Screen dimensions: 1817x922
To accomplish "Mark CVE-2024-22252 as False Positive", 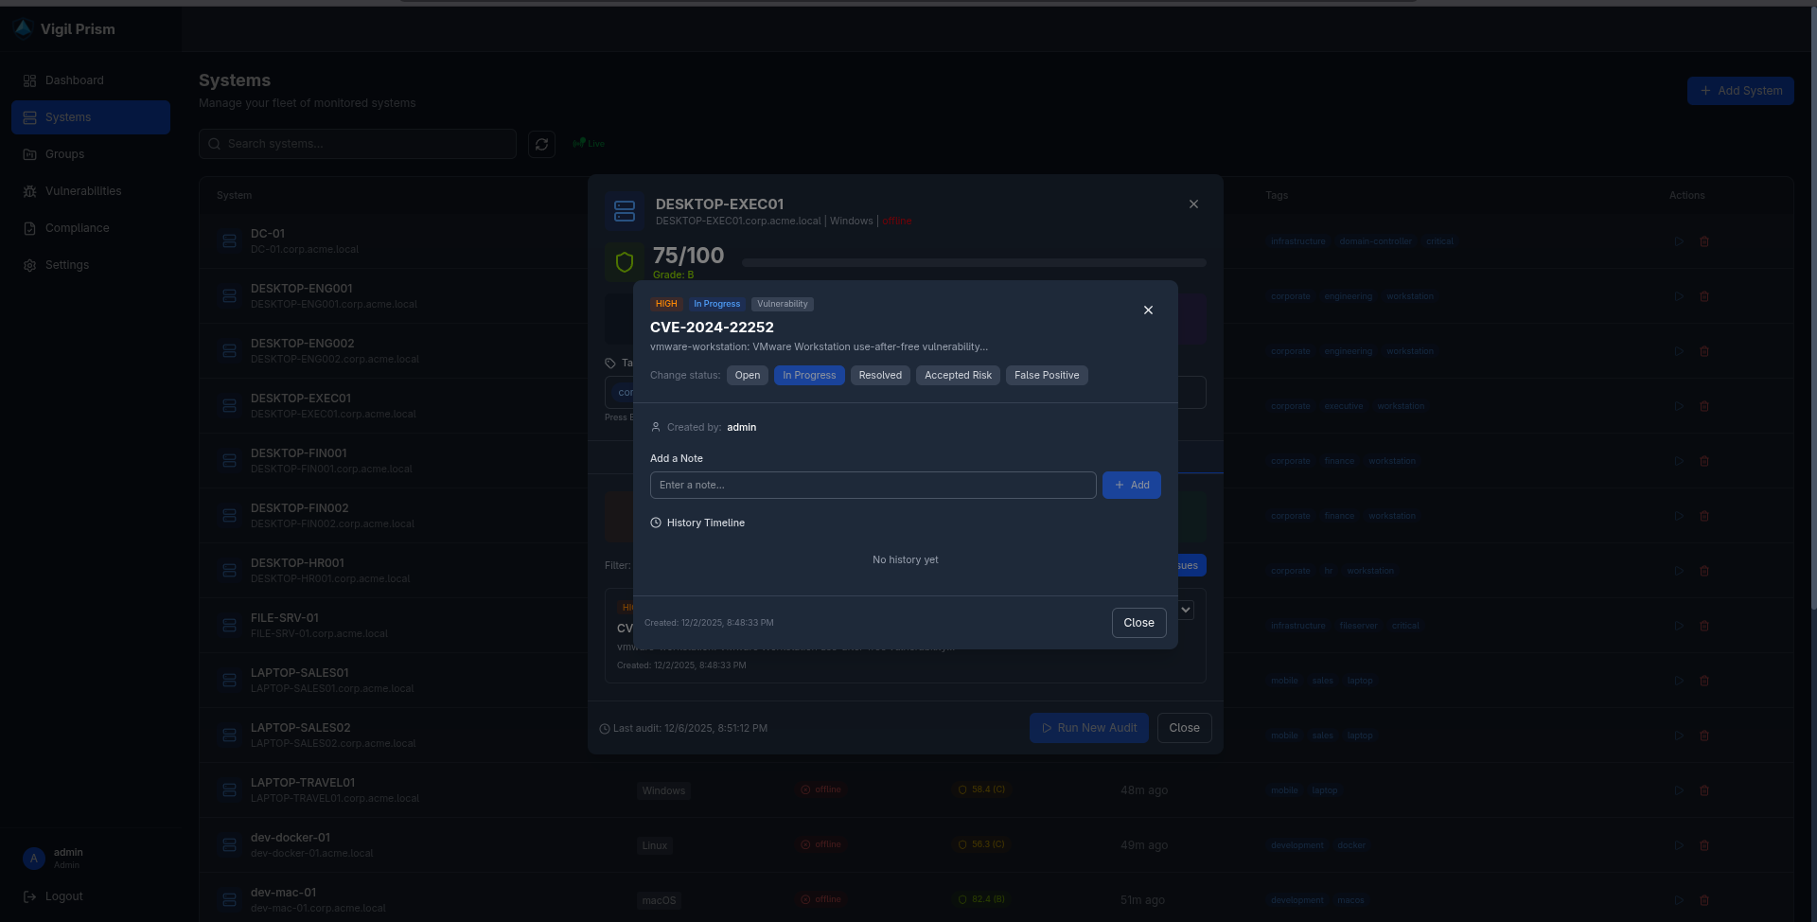I will pos(1046,375).
